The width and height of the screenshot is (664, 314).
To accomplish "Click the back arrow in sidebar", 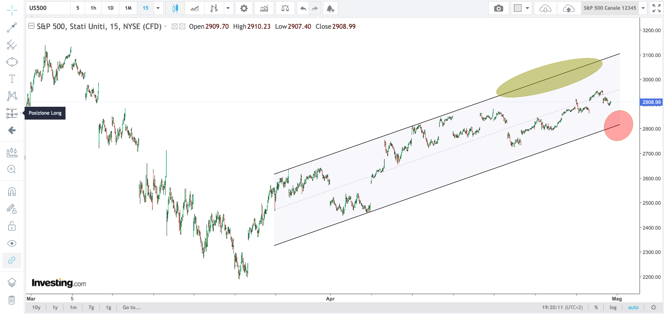I will (12, 130).
